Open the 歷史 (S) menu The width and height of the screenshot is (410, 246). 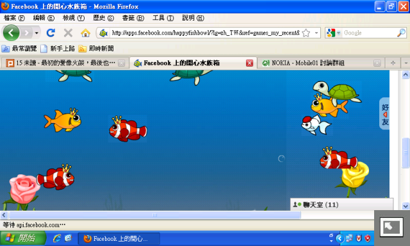click(x=103, y=18)
